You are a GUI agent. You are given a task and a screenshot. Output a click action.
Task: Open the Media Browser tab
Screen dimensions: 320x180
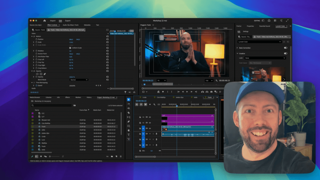35,97
